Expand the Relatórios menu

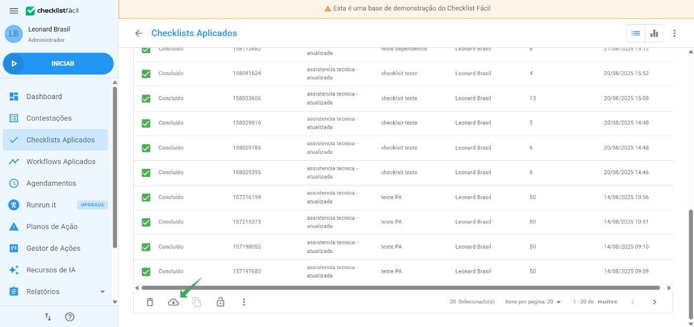click(x=42, y=291)
